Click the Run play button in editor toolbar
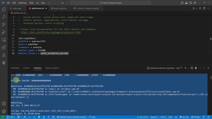 pos(193,8)
